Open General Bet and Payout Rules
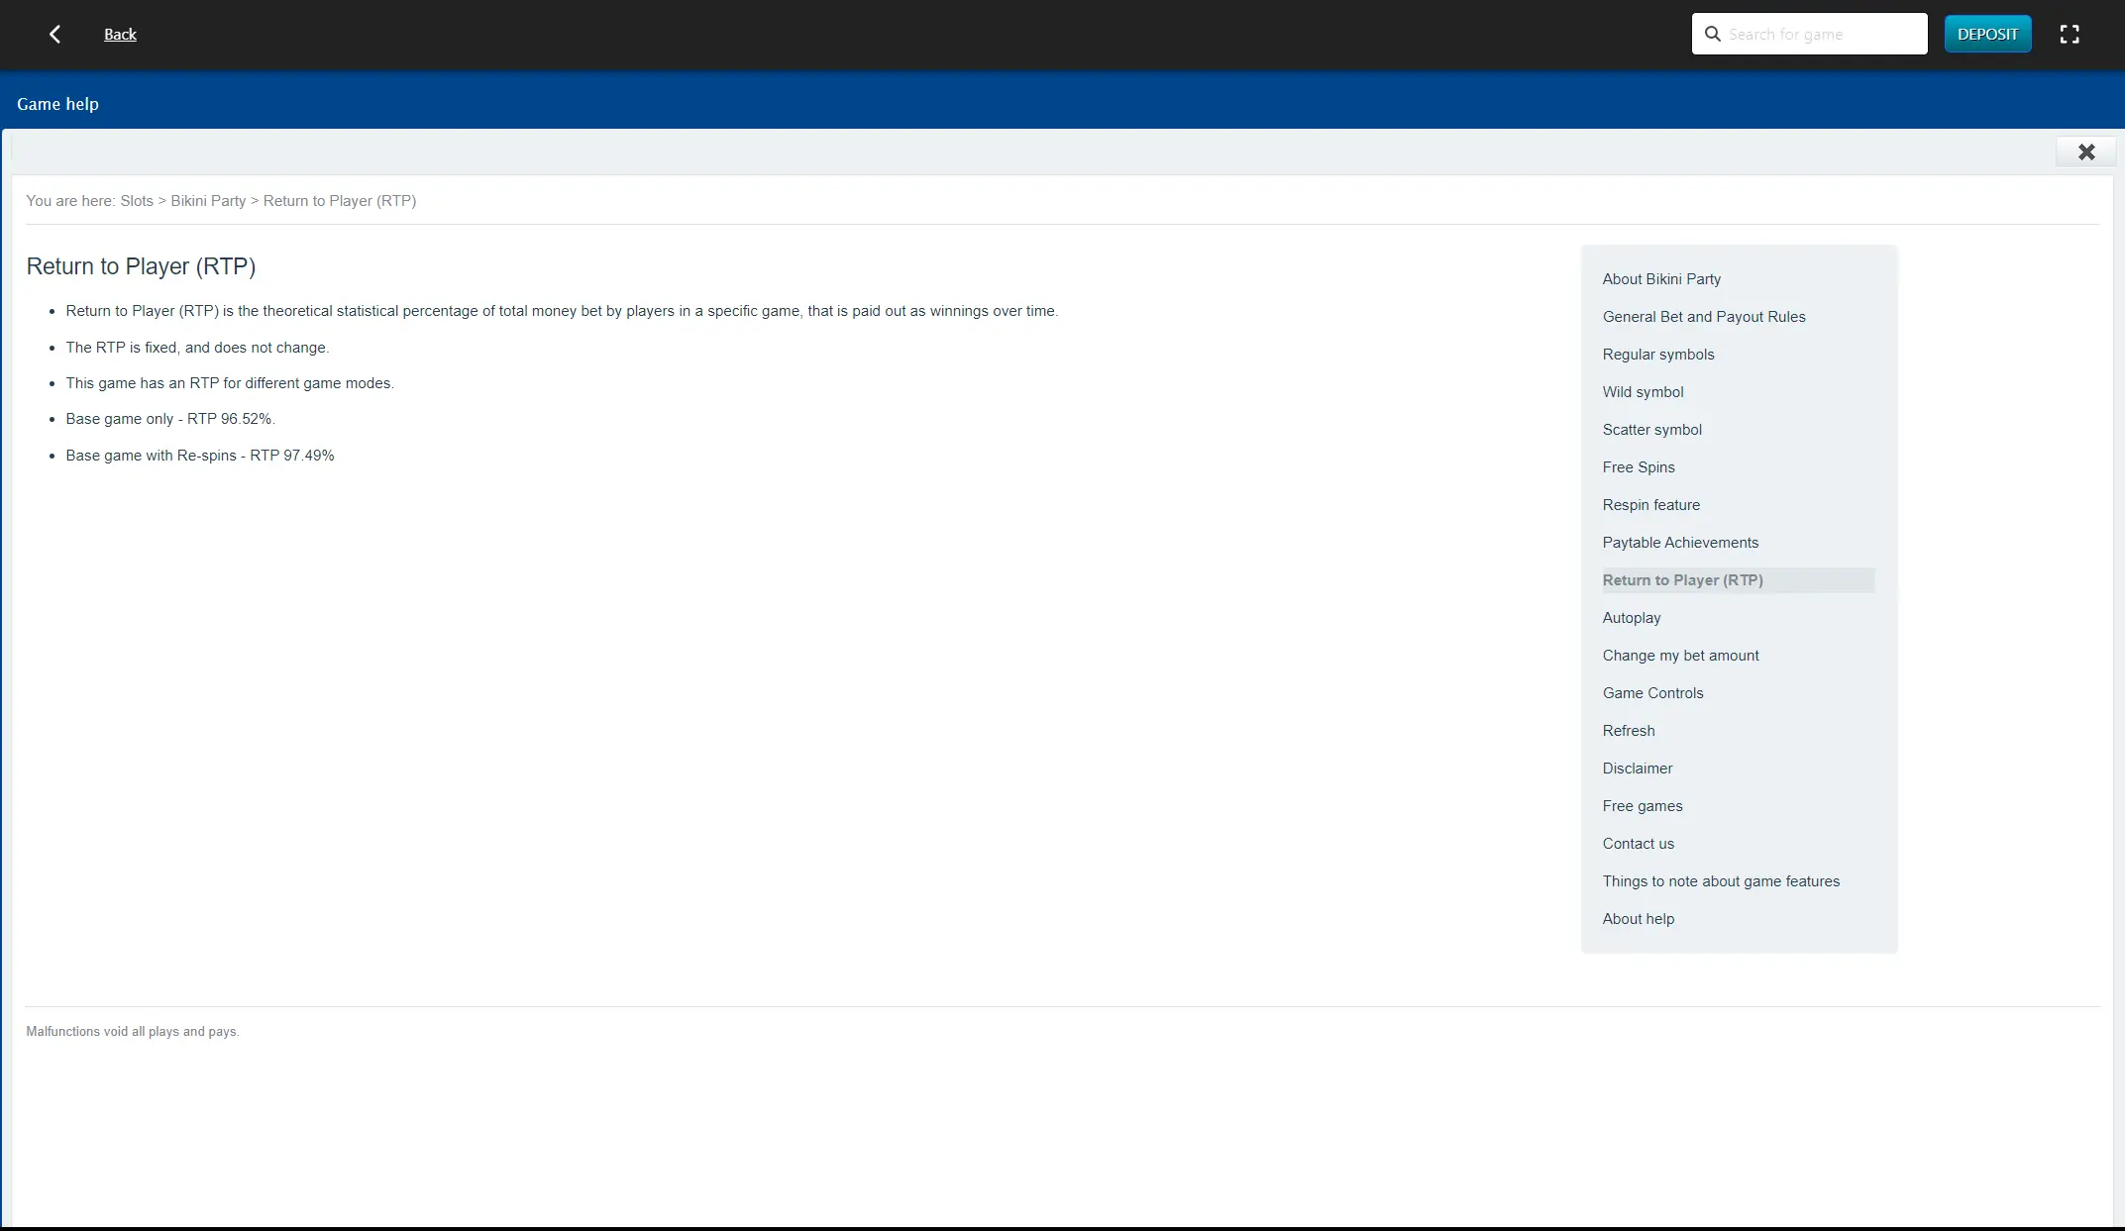Screen dimensions: 2125x1231 pos(1704,317)
